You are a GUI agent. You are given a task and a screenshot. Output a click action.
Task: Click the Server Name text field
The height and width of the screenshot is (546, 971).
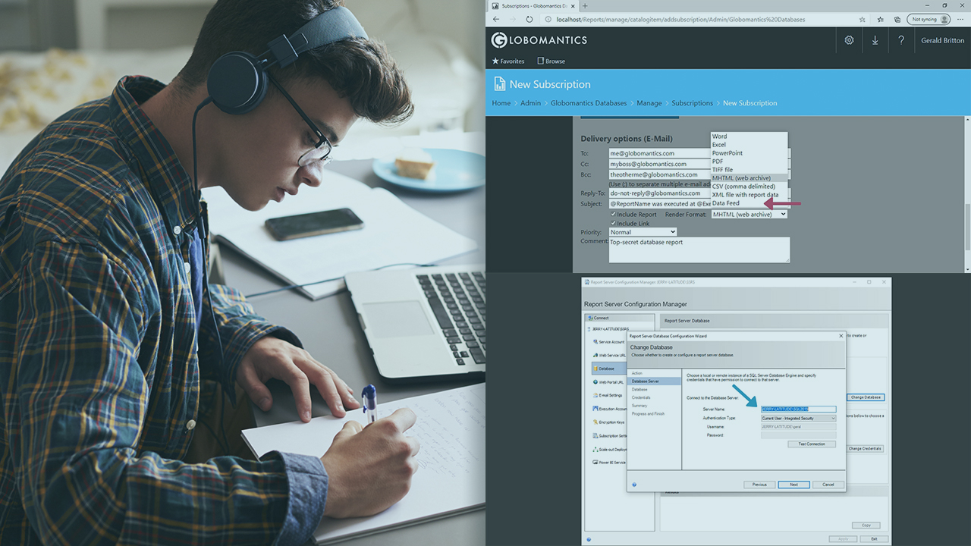tap(798, 409)
